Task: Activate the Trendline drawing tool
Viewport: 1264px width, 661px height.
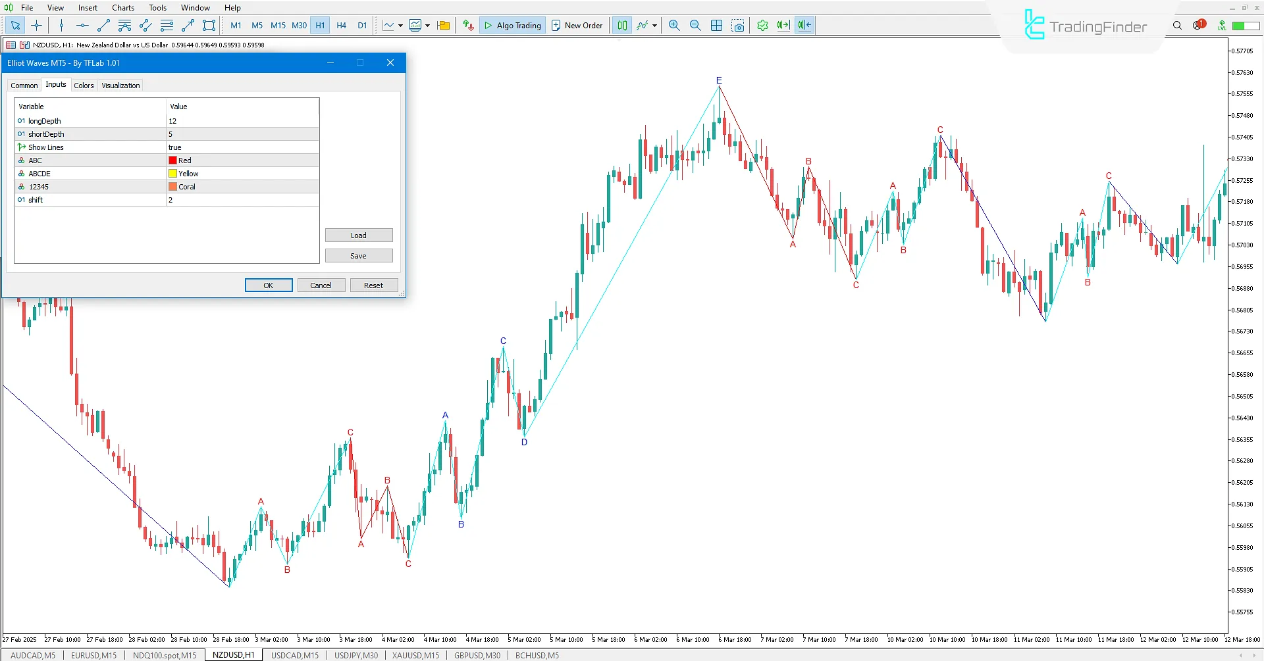Action: (103, 25)
